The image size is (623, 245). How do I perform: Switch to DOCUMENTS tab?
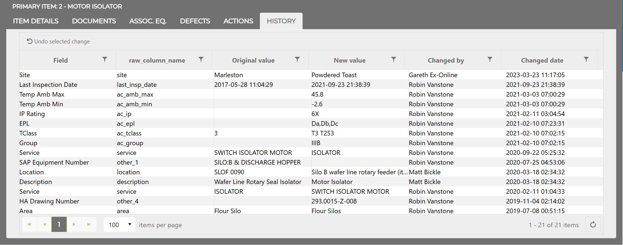click(x=94, y=21)
